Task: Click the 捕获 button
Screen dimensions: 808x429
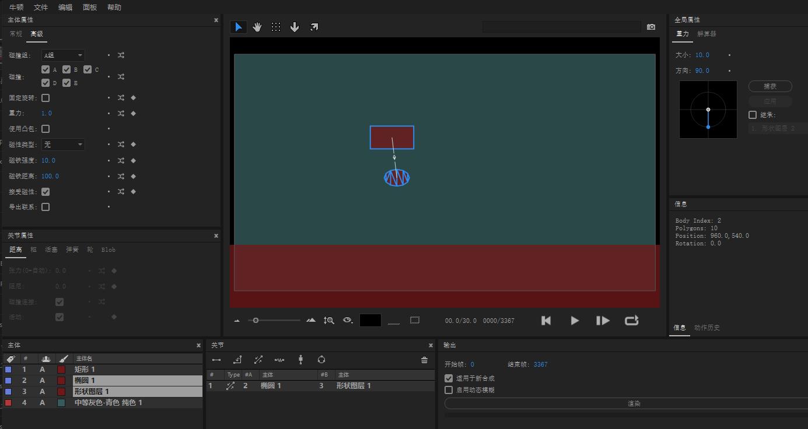Action: click(x=770, y=86)
